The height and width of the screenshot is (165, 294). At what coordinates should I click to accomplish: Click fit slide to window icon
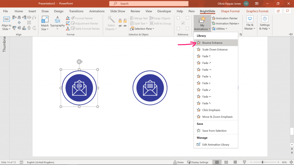click(x=291, y=162)
